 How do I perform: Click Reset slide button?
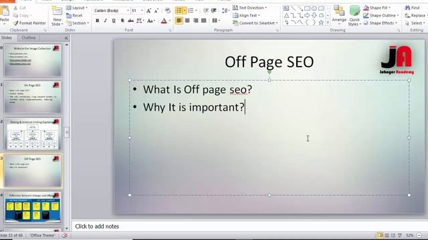(x=74, y=15)
